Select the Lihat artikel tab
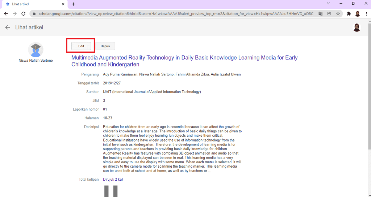The height and width of the screenshot is (197, 371). (33, 4)
